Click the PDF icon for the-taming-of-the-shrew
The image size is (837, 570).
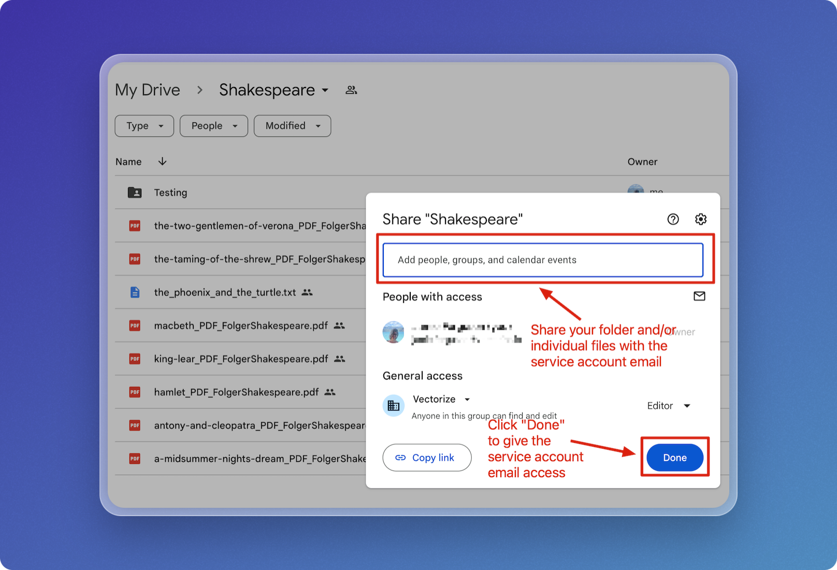point(135,259)
